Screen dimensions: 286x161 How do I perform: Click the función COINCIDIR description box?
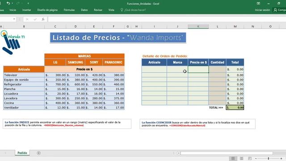point(198,124)
